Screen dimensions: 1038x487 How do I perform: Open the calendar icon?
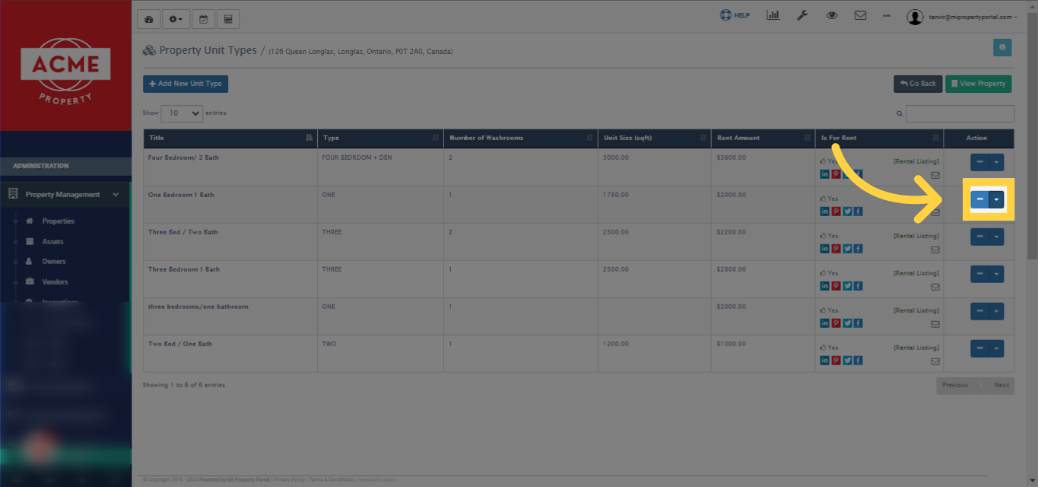click(x=203, y=18)
